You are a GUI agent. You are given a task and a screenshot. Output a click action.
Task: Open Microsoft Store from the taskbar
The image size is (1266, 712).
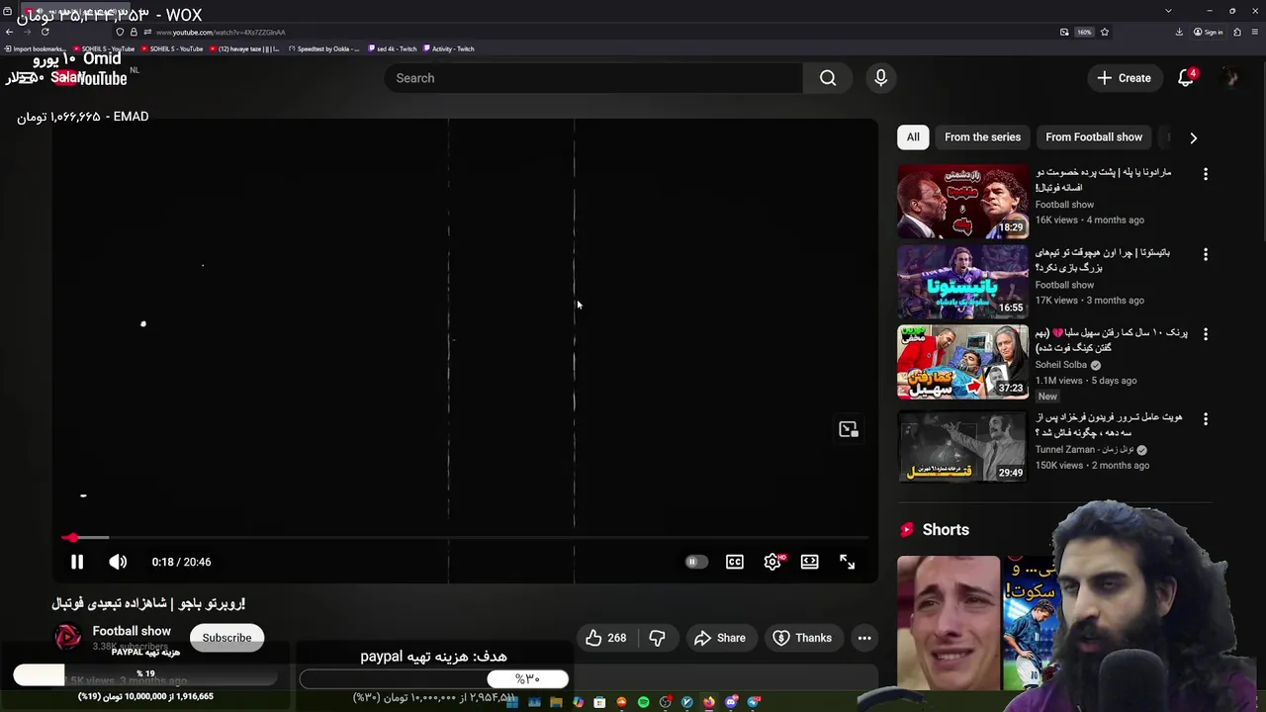coord(599,702)
